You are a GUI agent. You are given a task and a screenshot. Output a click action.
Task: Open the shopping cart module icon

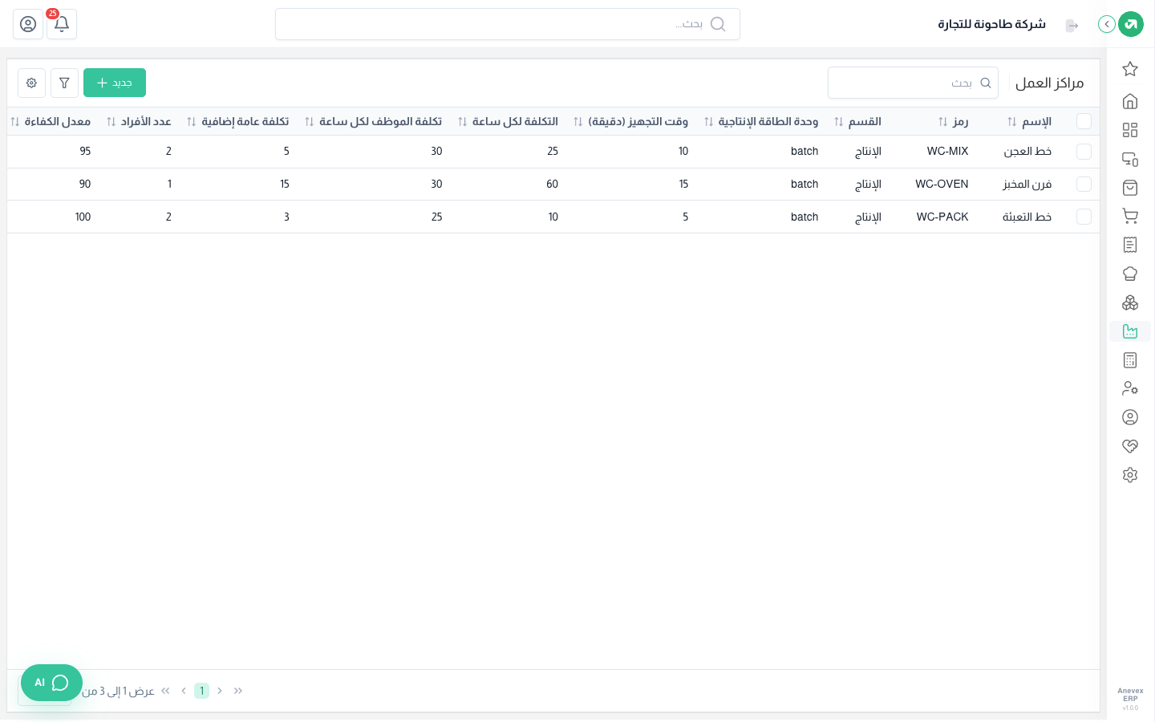pos(1130,216)
